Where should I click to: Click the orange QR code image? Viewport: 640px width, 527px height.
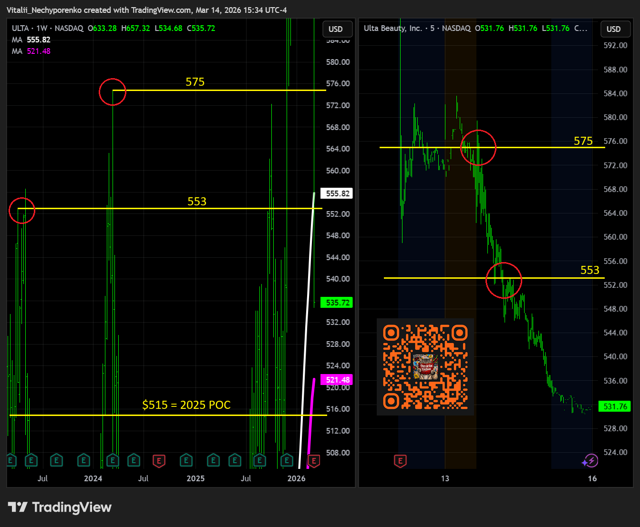click(425, 367)
